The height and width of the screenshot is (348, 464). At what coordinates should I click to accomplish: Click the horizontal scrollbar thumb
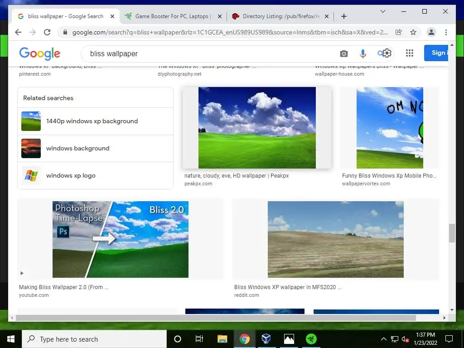pyautogui.click(x=216, y=318)
